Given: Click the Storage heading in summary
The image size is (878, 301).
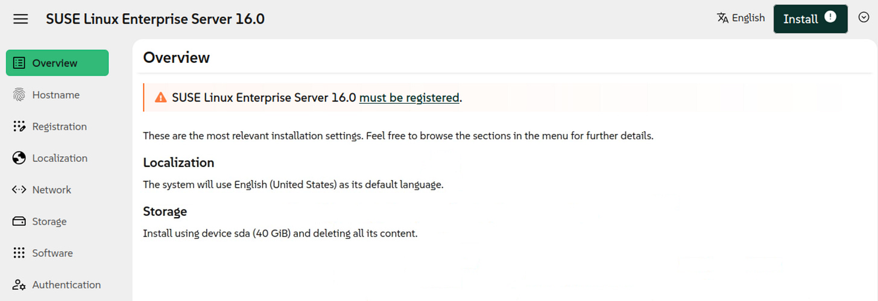Looking at the screenshot, I should (165, 211).
